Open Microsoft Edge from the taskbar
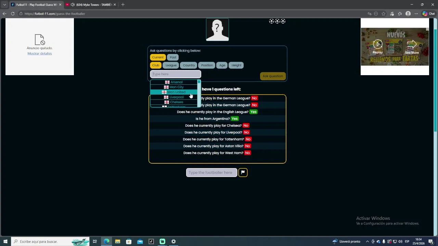The image size is (438, 246). click(x=106, y=242)
